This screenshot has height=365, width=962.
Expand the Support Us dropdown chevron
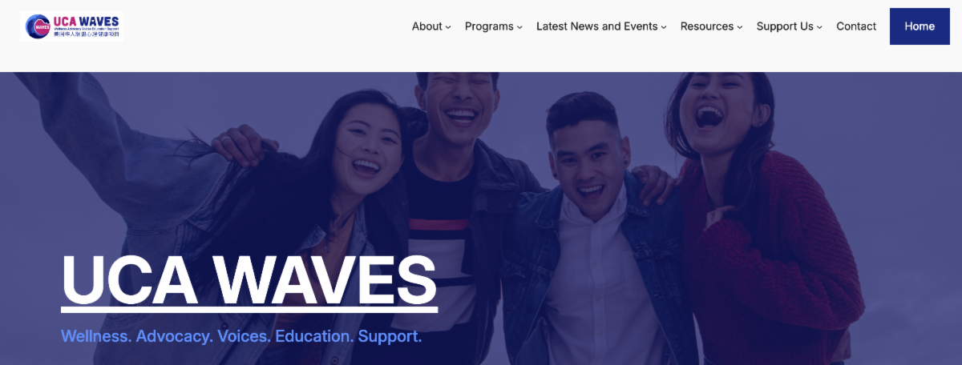click(819, 27)
